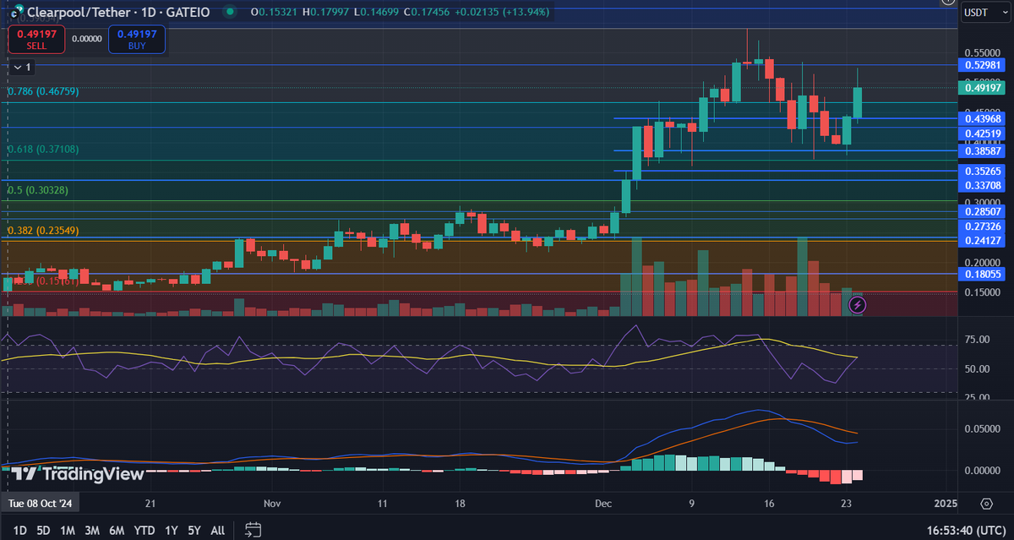The height and width of the screenshot is (540, 1014).
Task: Select the 5Y time range
Action: (194, 530)
